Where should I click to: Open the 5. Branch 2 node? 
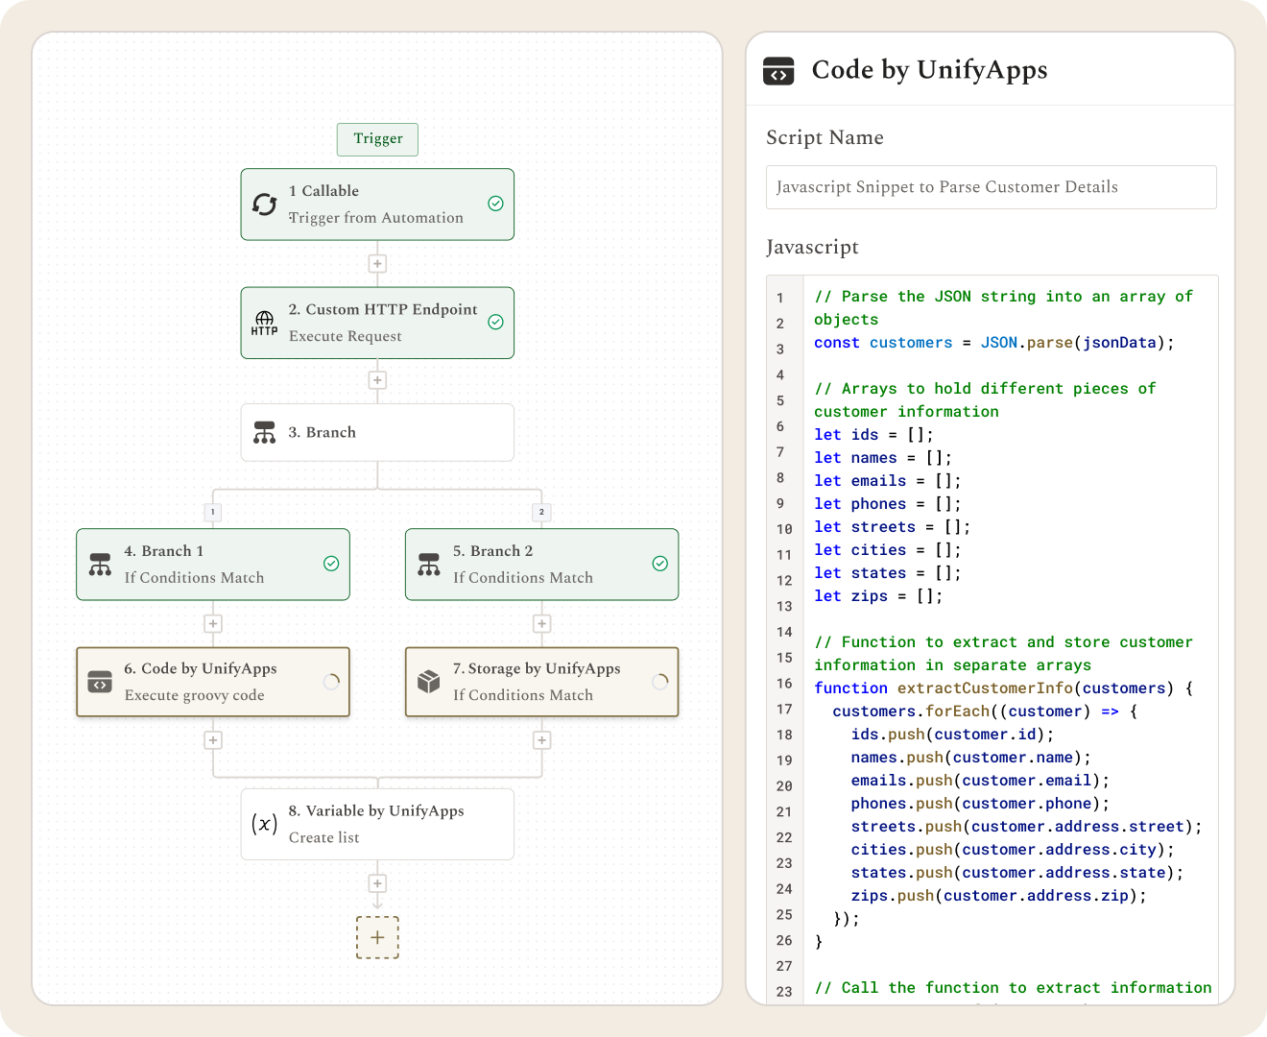542,565
